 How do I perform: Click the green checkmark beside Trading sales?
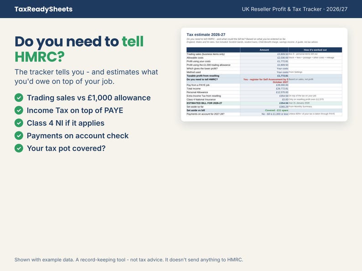[x=19, y=98]
